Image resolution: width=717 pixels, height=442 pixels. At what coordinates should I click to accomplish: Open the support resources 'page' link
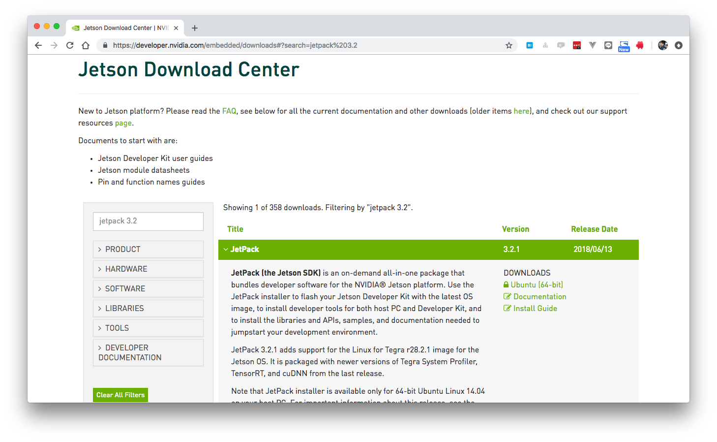pyautogui.click(x=123, y=123)
